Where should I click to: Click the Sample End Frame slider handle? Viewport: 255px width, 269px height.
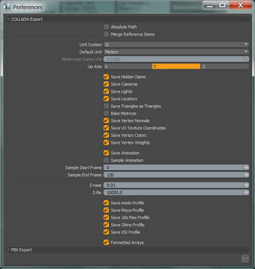(246, 175)
